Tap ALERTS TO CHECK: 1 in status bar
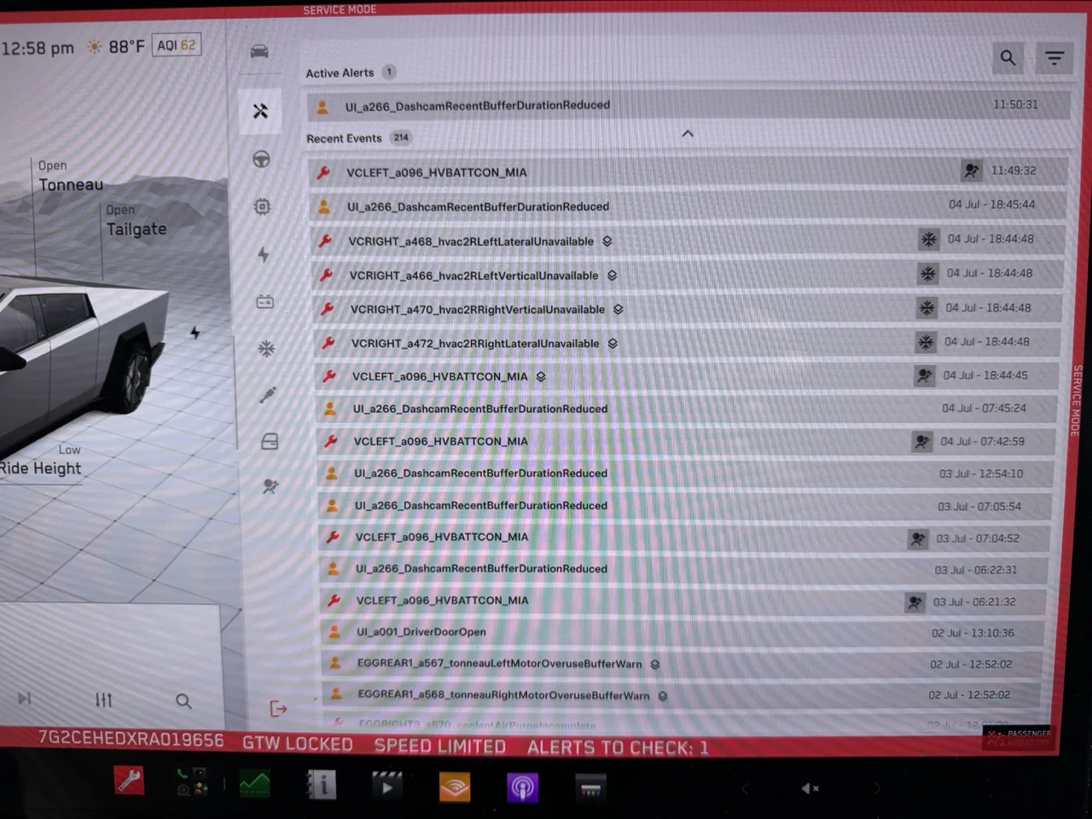Screen dimensions: 1092x819 click(x=618, y=747)
